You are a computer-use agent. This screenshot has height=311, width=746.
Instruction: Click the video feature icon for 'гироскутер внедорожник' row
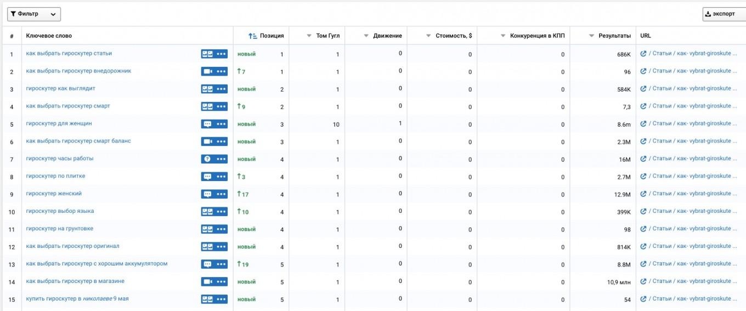(x=207, y=71)
